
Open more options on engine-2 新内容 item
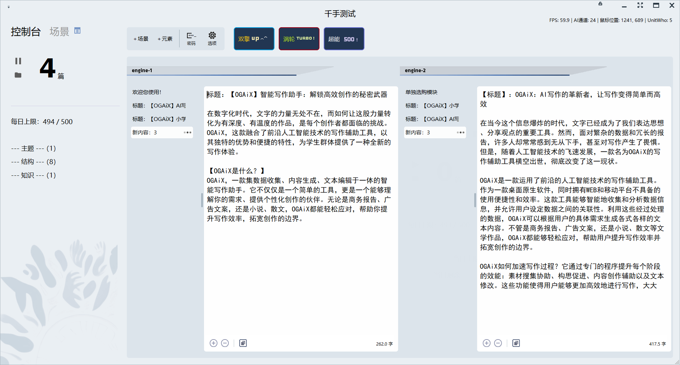460,132
